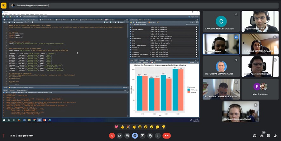Image resolution: width=281 pixels, height=141 pixels.
Task: Switch to the History tab
Action: tap(141, 20)
